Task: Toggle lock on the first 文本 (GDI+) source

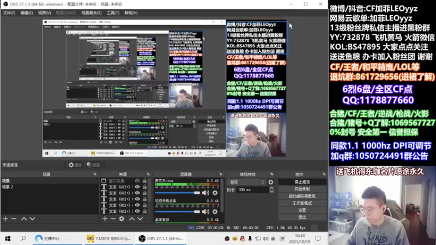Action: [144, 187]
